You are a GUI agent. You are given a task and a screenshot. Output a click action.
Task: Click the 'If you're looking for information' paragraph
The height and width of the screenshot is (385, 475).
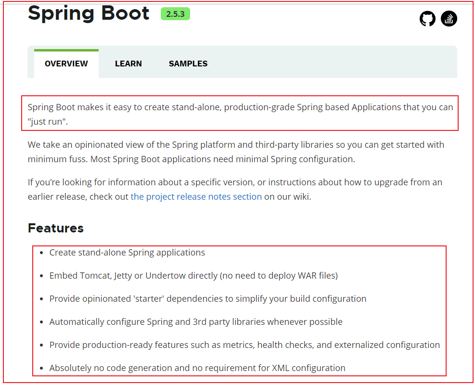point(235,189)
